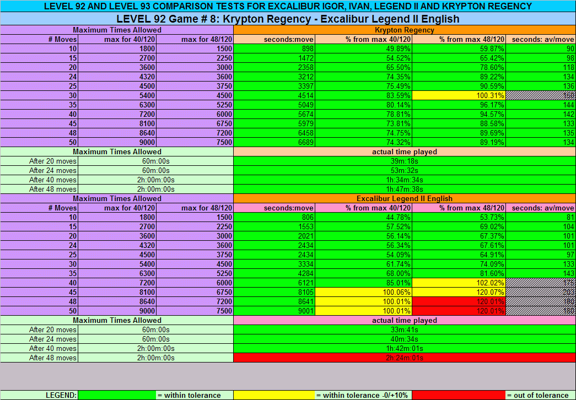The height and width of the screenshot is (400, 576).
Task: Click the Excalibur '% from max 40/120' column header
Action: click(x=363, y=208)
